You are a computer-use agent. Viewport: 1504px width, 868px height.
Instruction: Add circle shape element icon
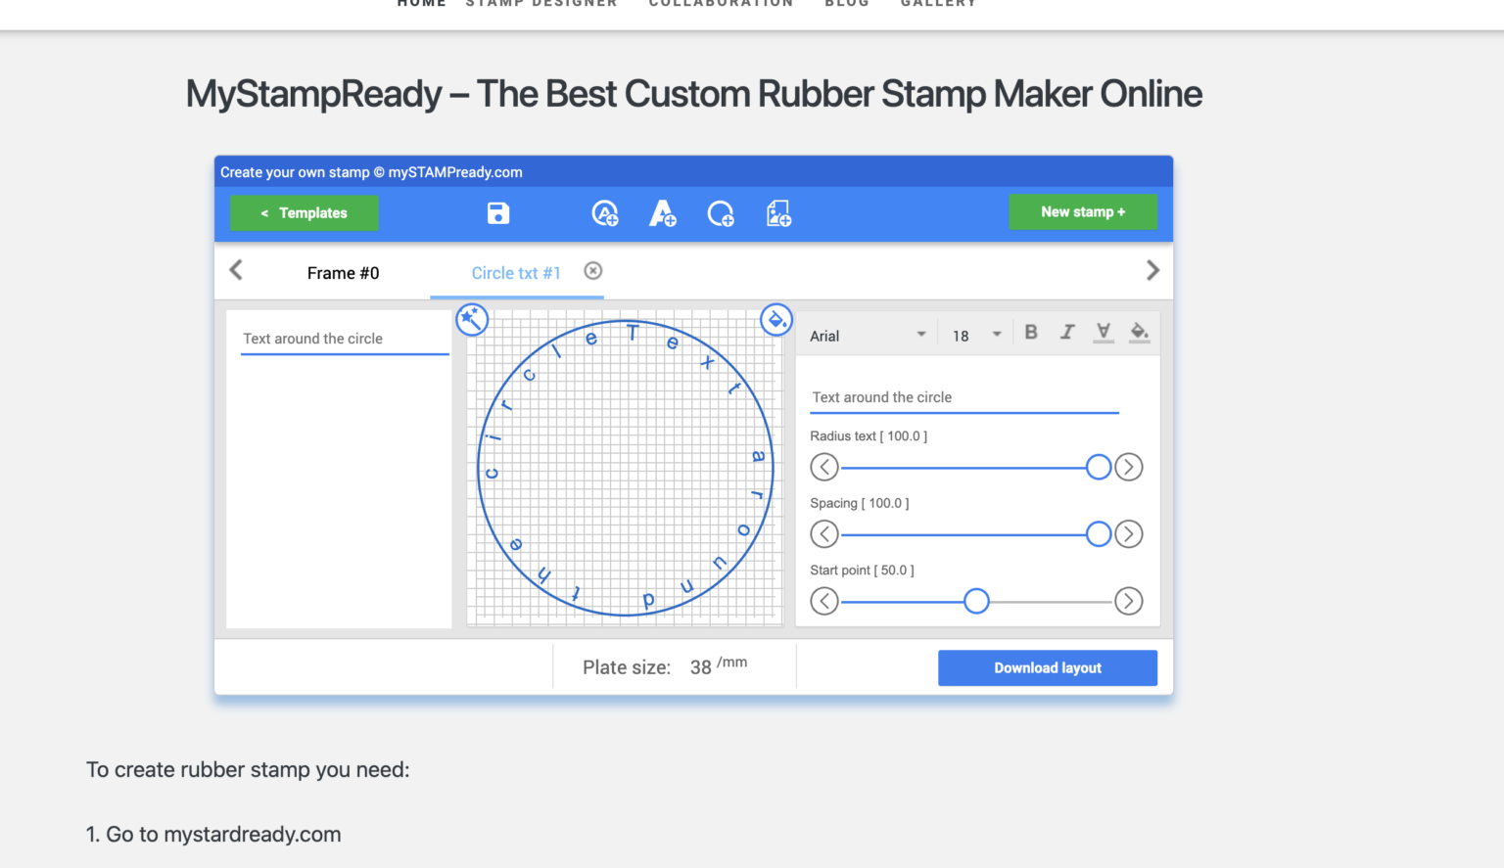[x=721, y=213]
